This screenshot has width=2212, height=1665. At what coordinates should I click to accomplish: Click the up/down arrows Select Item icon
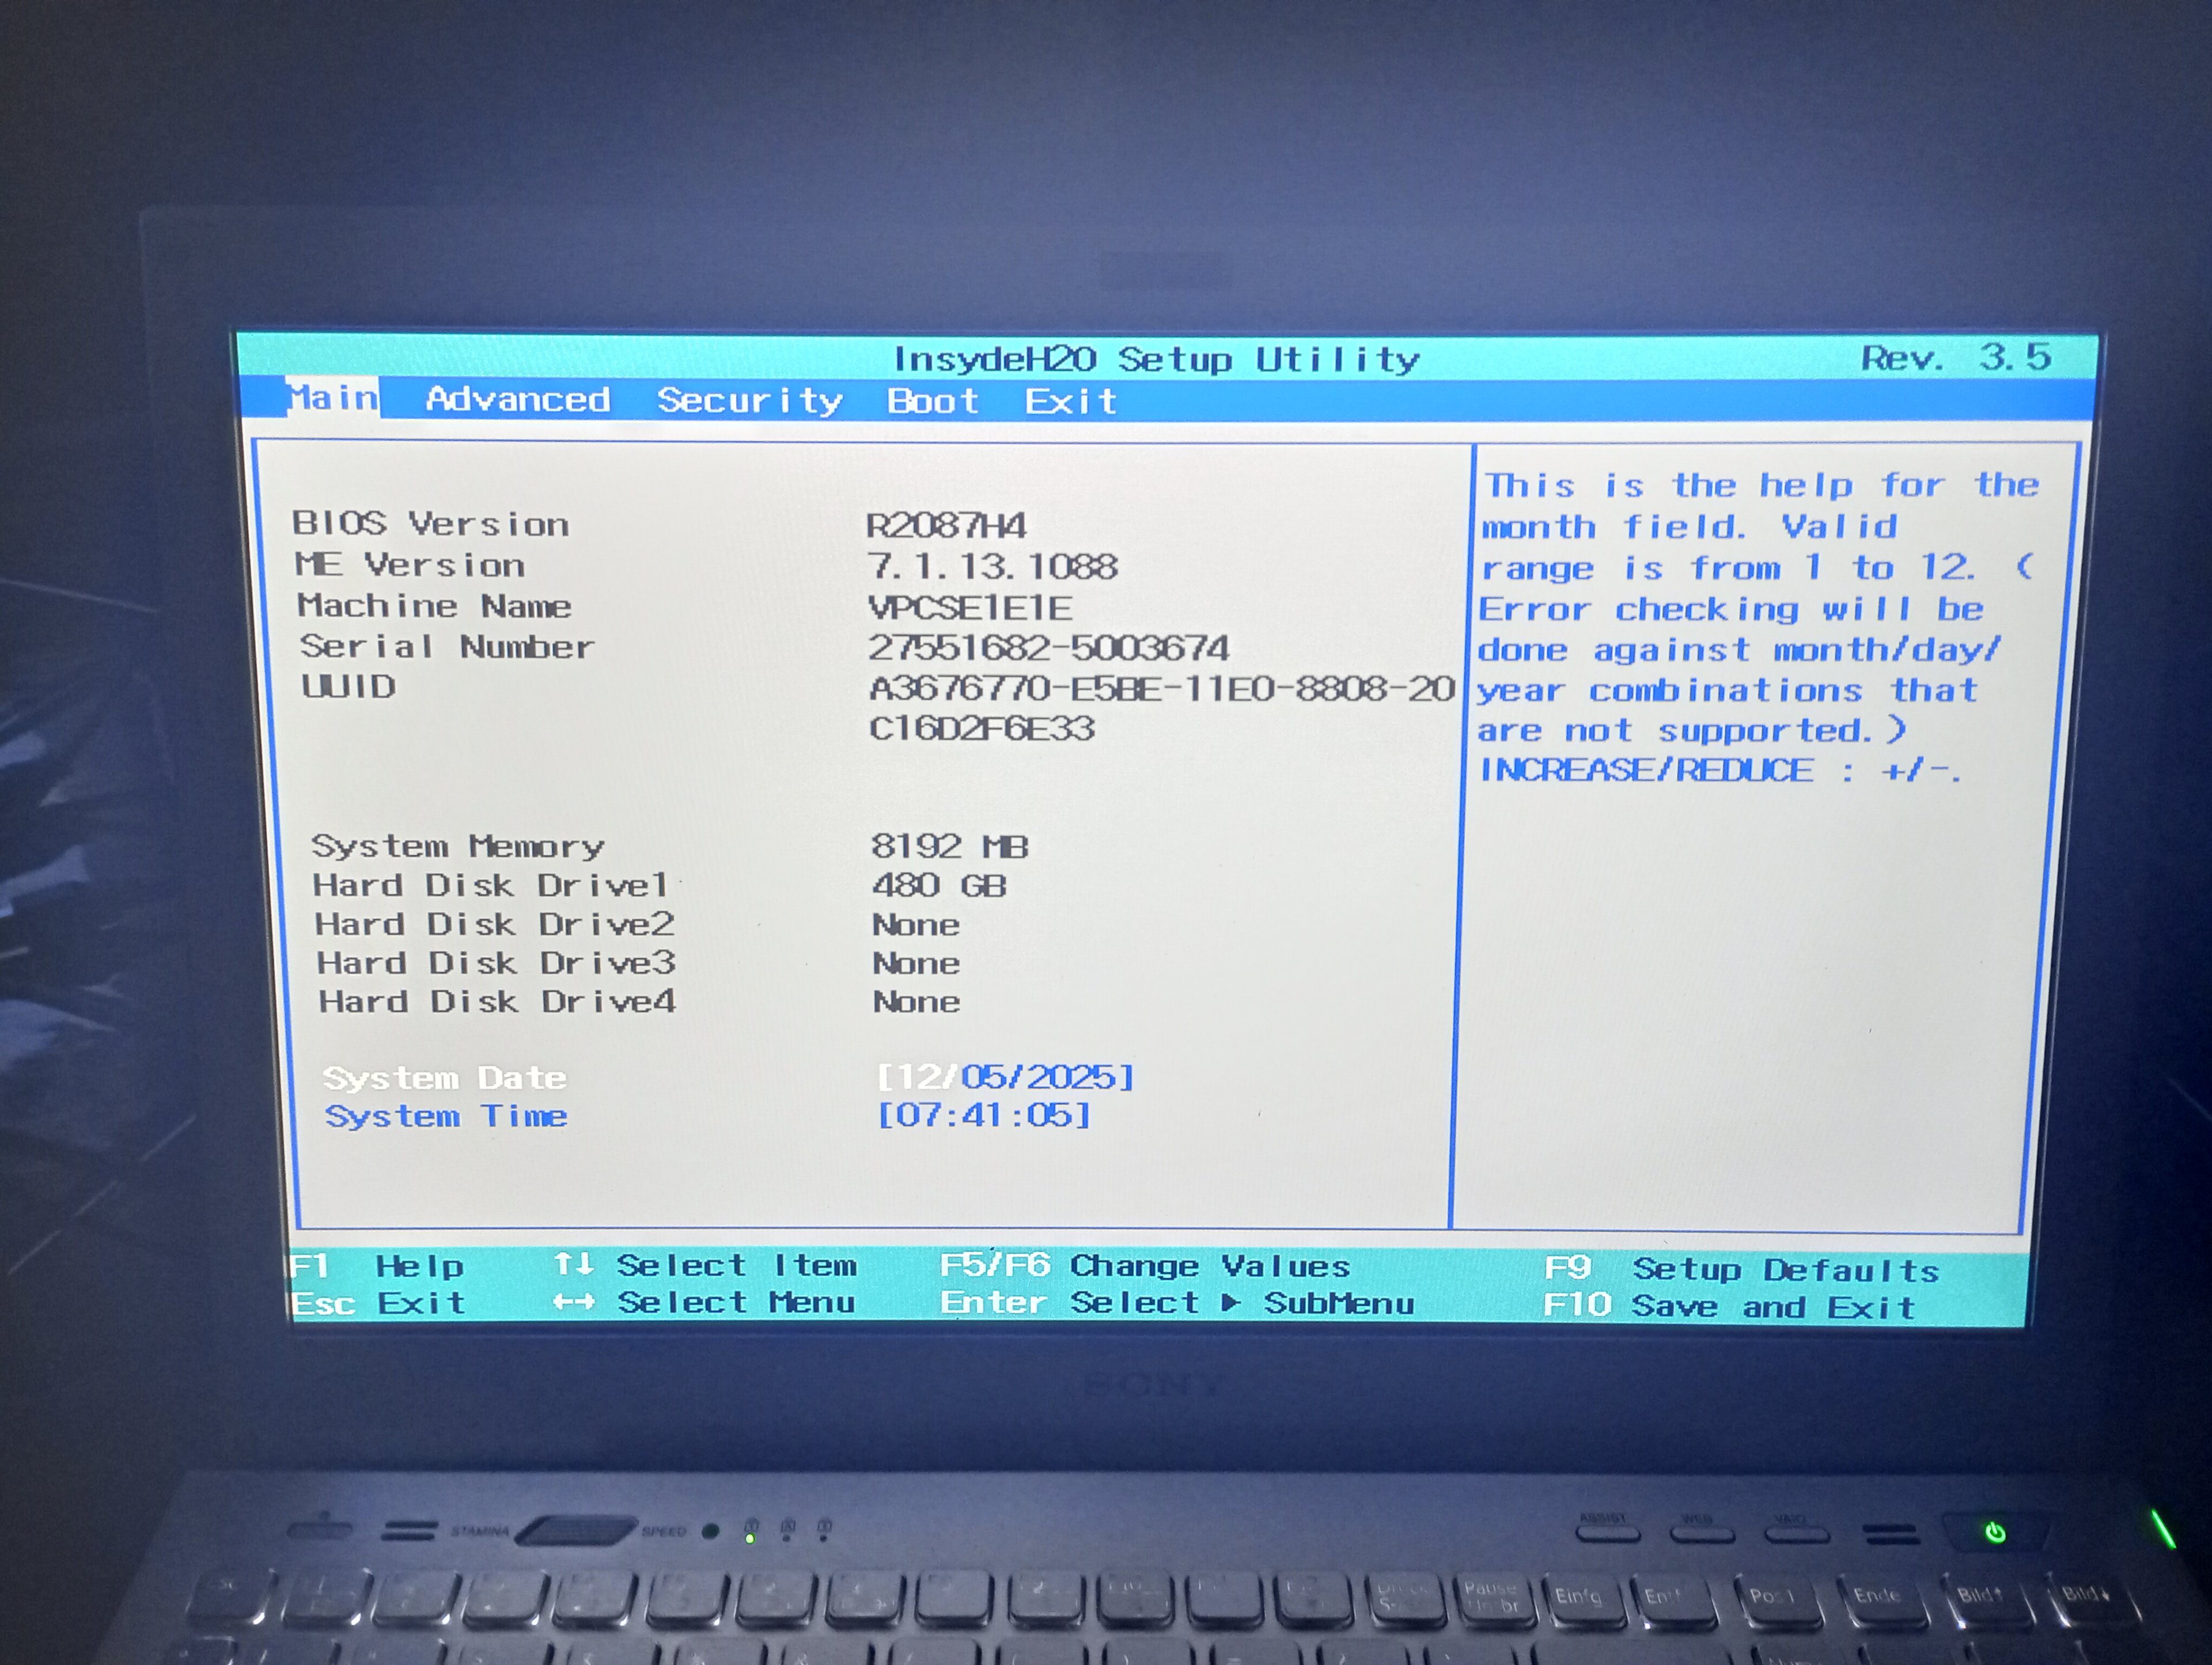tap(574, 1264)
